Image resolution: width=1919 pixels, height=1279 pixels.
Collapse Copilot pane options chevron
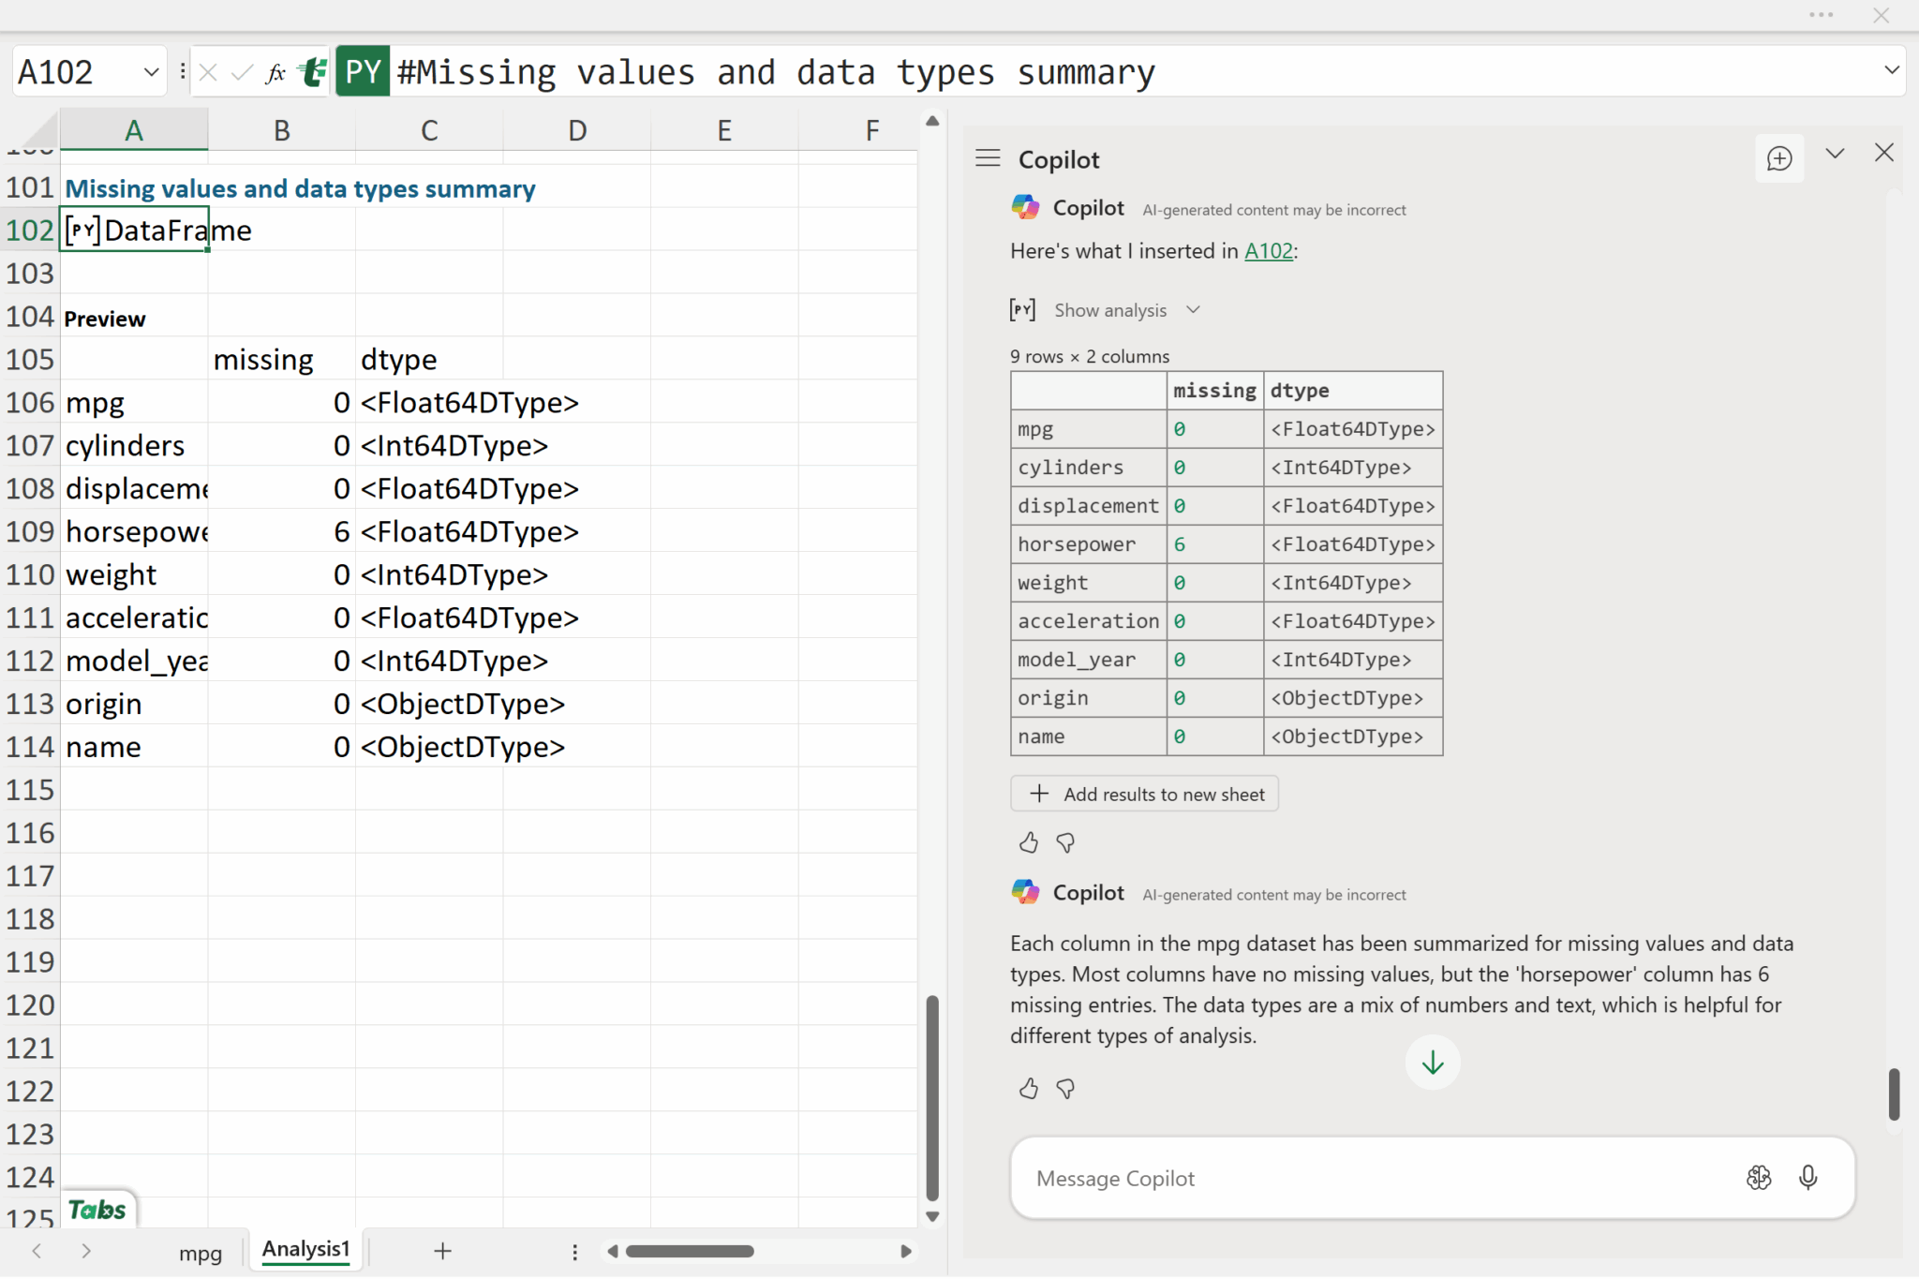[1835, 153]
